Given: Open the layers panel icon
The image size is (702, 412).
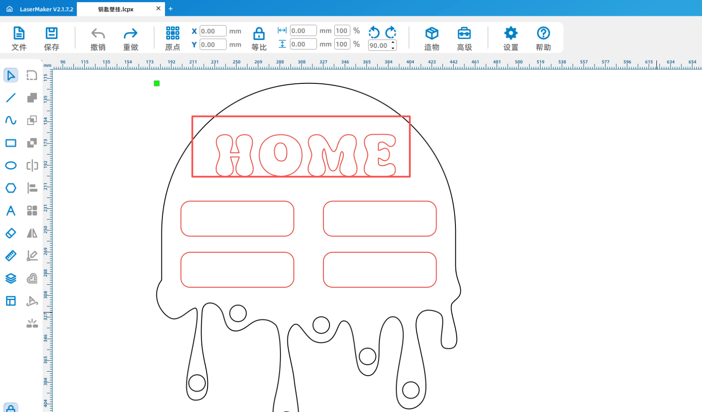Looking at the screenshot, I should pos(11,278).
